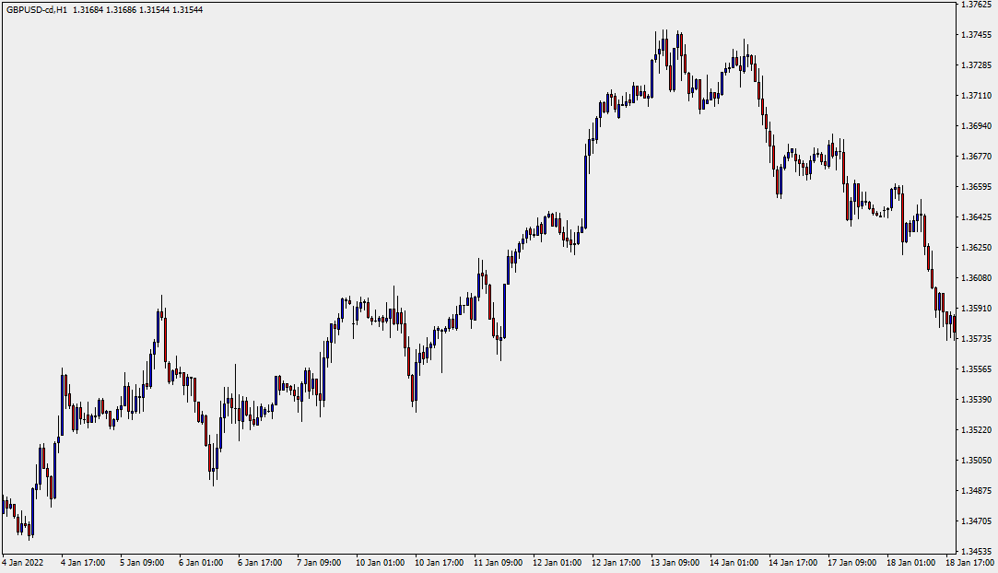Click the OHLC values in chart header
Viewport: 998px width, 573px height.
click(138, 9)
